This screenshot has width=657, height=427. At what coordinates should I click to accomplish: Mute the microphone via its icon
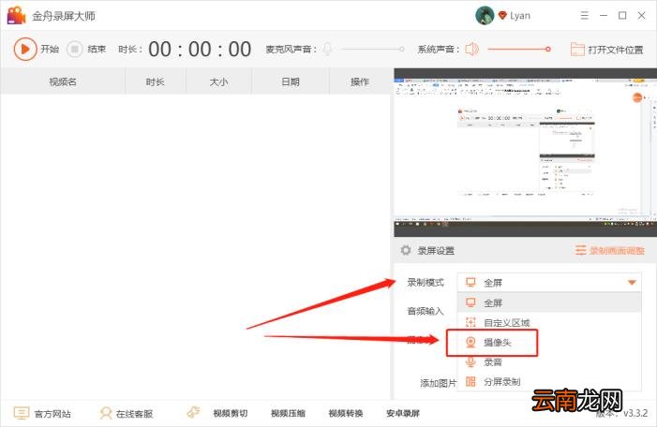tap(328, 50)
